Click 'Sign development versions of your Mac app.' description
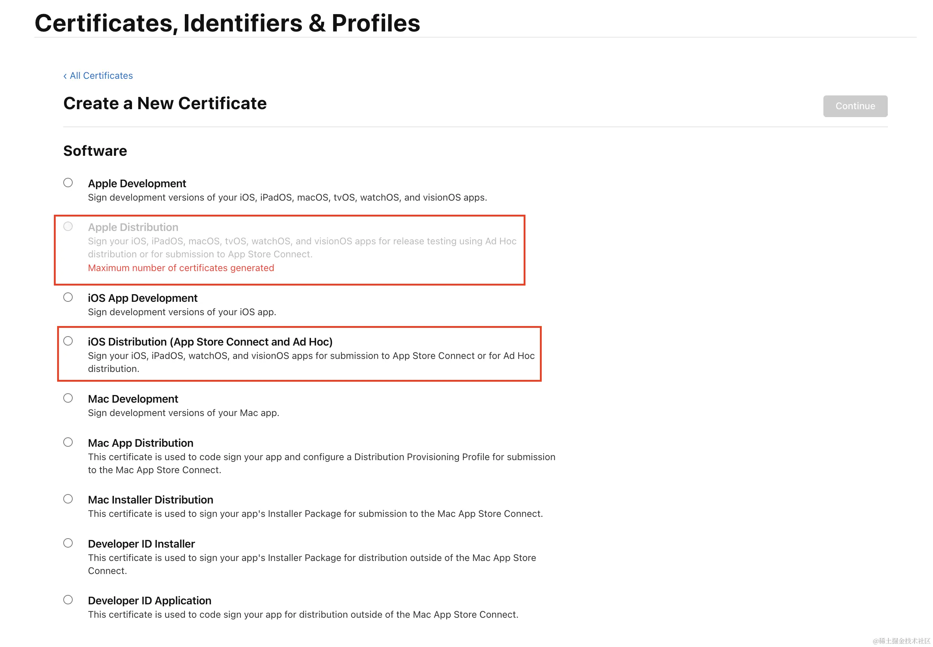This screenshot has width=933, height=647. click(x=184, y=413)
